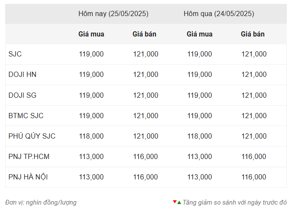The width and height of the screenshot is (292, 212).
Task: Select the PNJ HÀ NỘI row label
Action: (x=29, y=177)
